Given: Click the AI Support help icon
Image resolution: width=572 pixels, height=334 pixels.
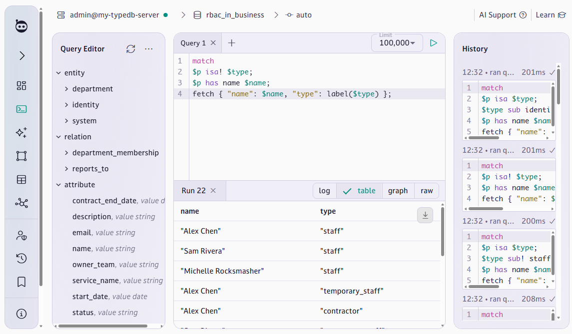Looking at the screenshot, I should tap(523, 15).
